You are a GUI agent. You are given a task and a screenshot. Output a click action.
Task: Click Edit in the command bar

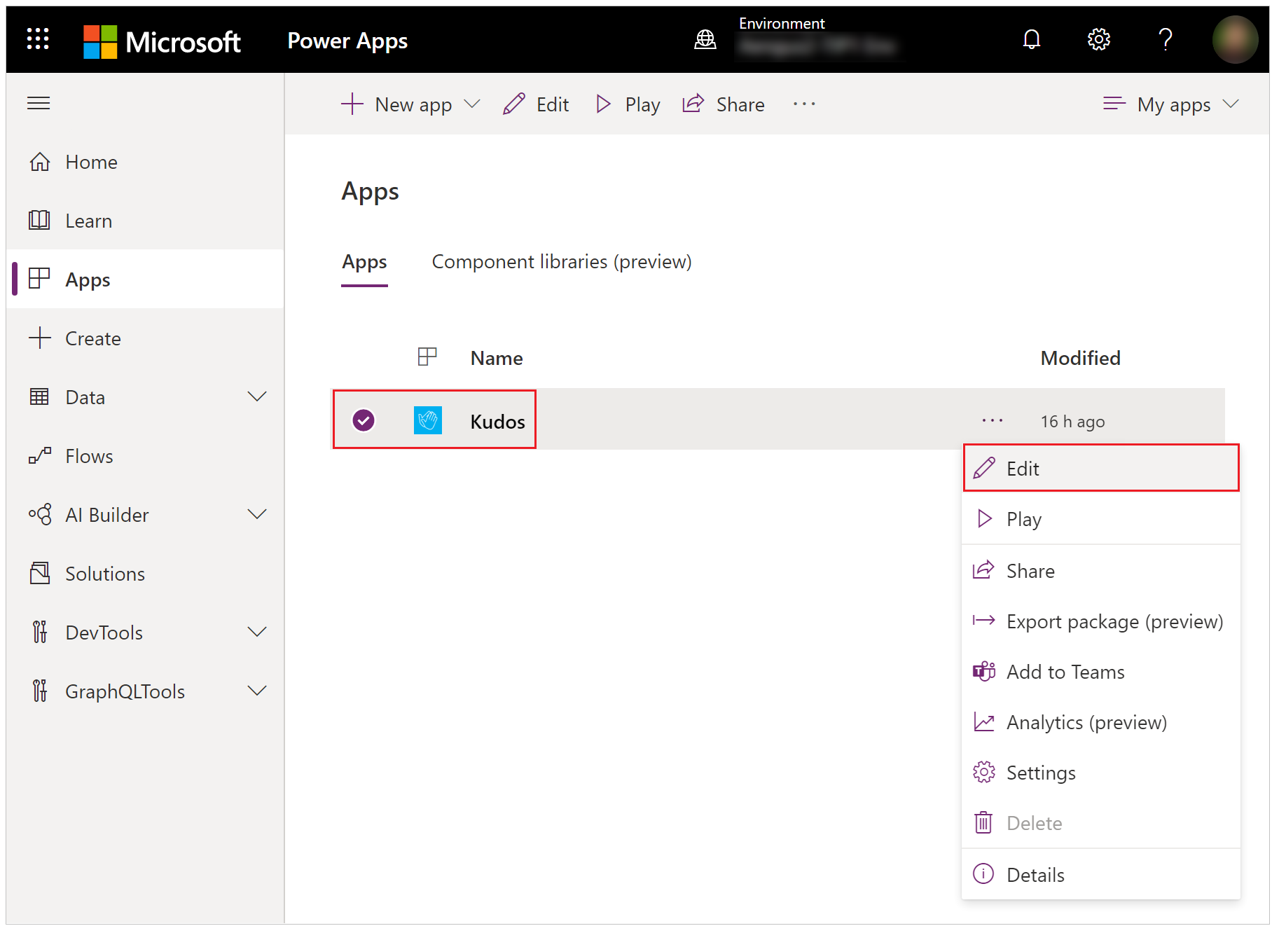tap(536, 104)
